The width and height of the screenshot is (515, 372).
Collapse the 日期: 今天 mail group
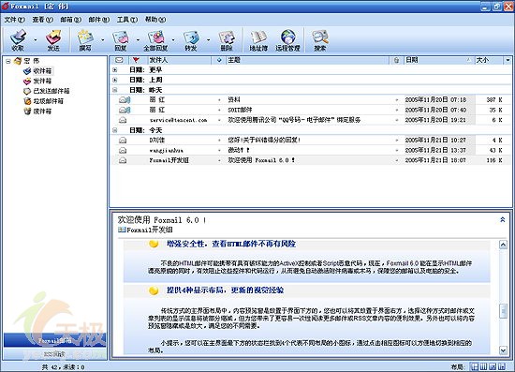114,130
